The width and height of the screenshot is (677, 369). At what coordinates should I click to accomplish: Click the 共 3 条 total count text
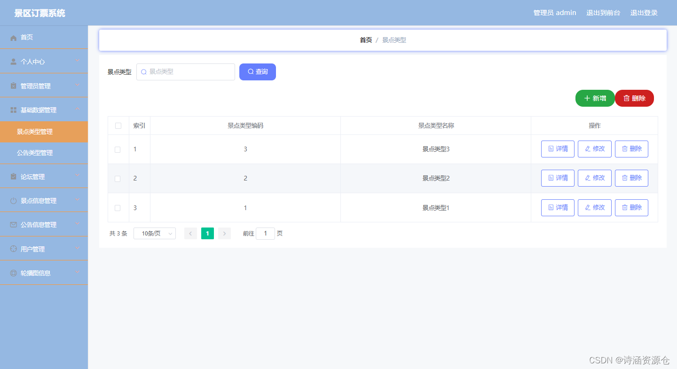tap(118, 234)
